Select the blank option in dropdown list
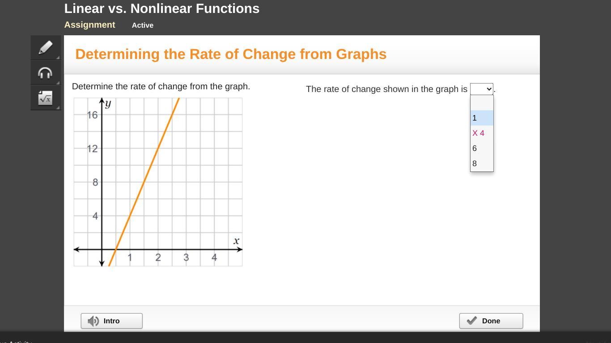 482,103
